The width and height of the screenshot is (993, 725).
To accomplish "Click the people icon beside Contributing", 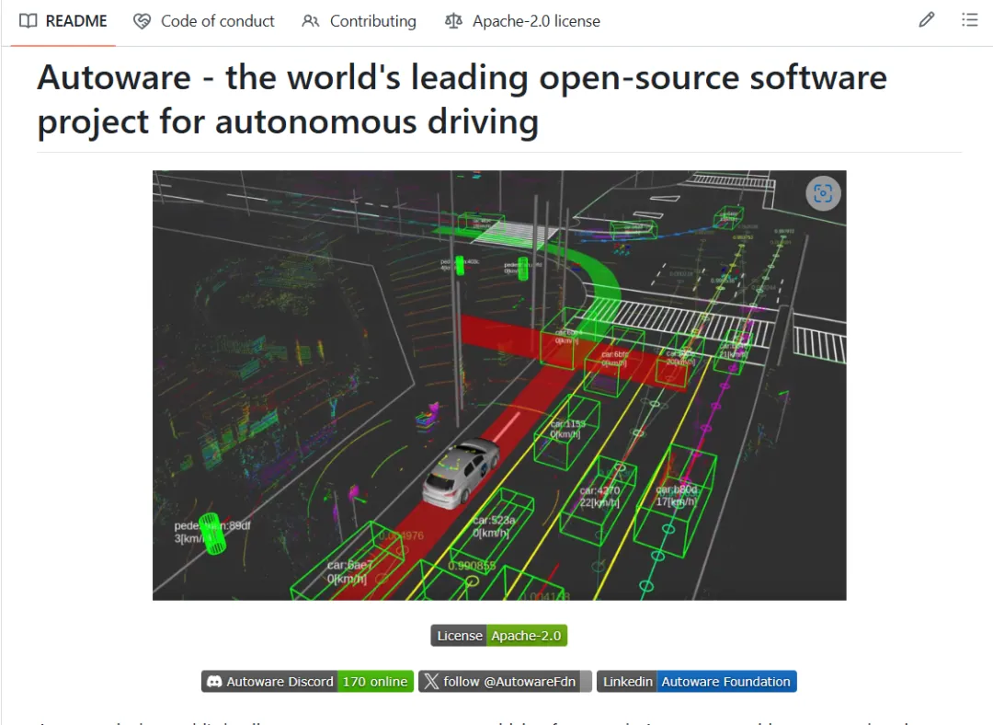I will coord(311,21).
